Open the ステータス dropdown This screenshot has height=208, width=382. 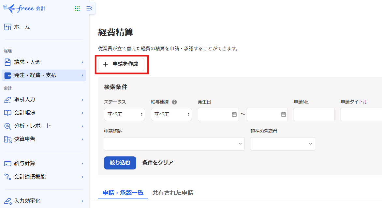tap(124, 114)
